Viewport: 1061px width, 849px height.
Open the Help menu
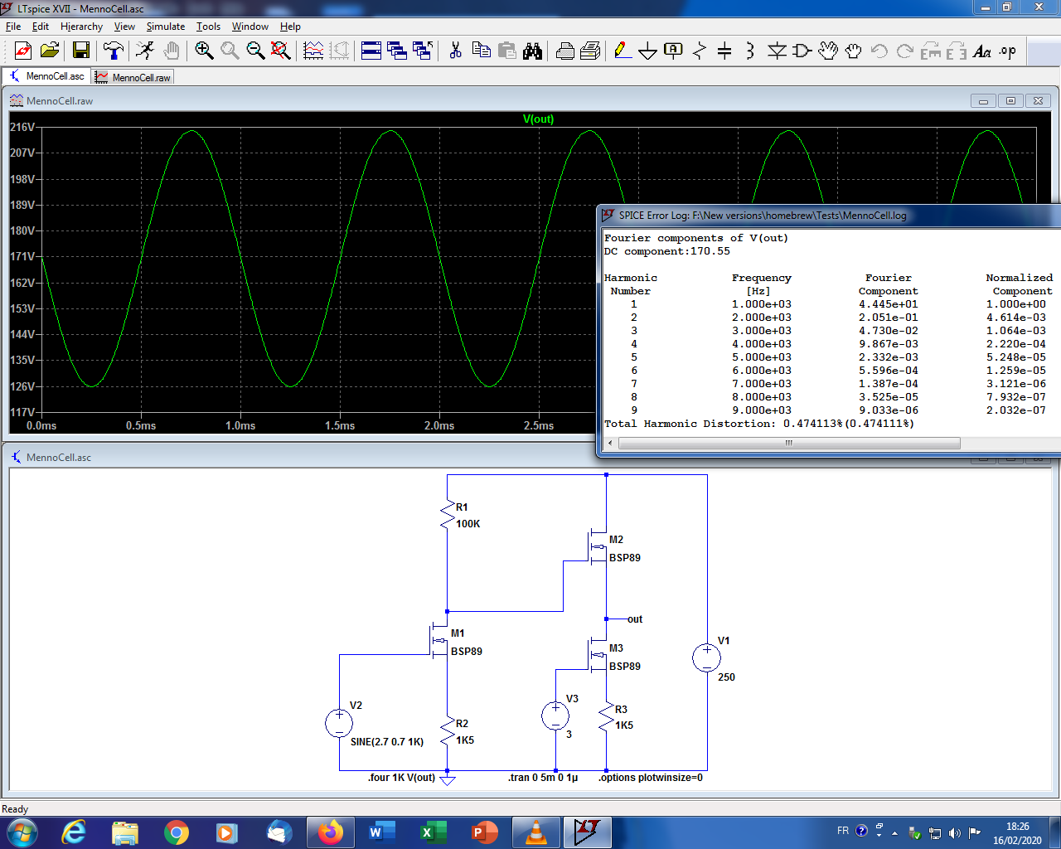point(290,27)
